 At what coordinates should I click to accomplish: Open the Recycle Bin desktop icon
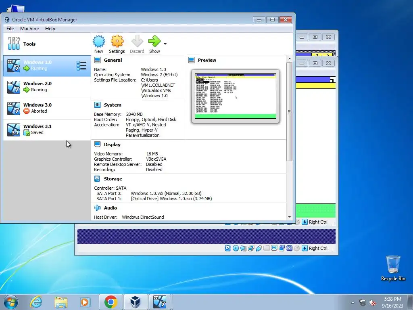[x=393, y=268]
